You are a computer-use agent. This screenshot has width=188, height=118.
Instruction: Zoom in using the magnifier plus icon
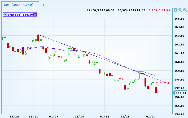tap(180, 10)
